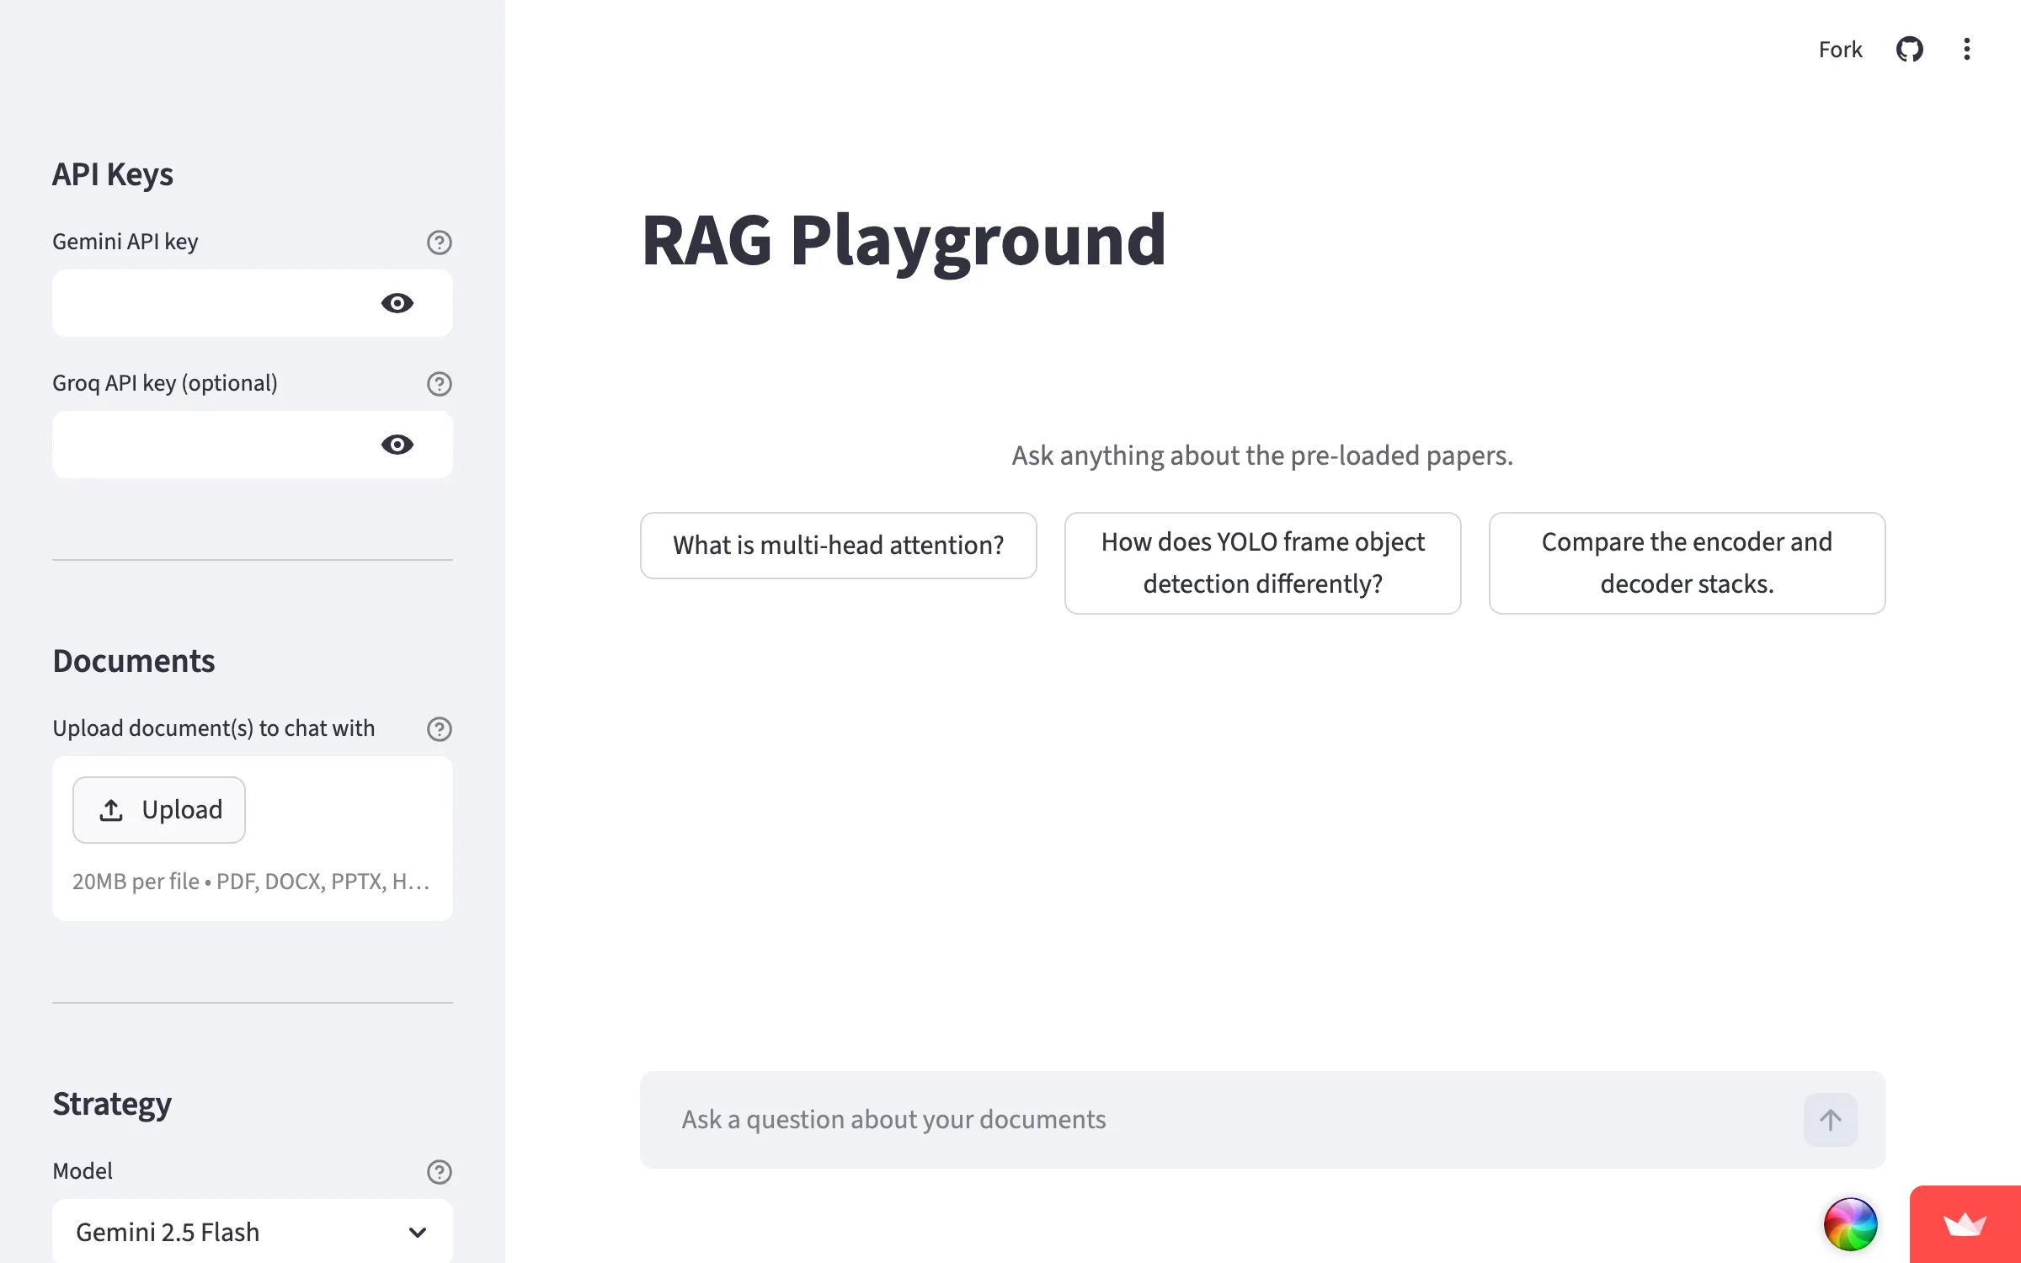Click the Upload button
This screenshot has height=1263, width=2021.
point(159,810)
